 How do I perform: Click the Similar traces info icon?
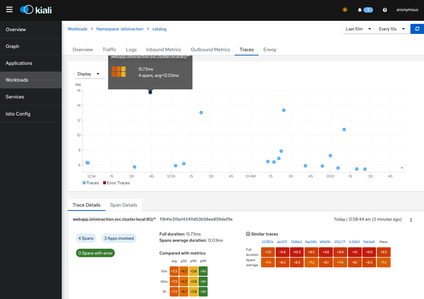pyautogui.click(x=248, y=234)
